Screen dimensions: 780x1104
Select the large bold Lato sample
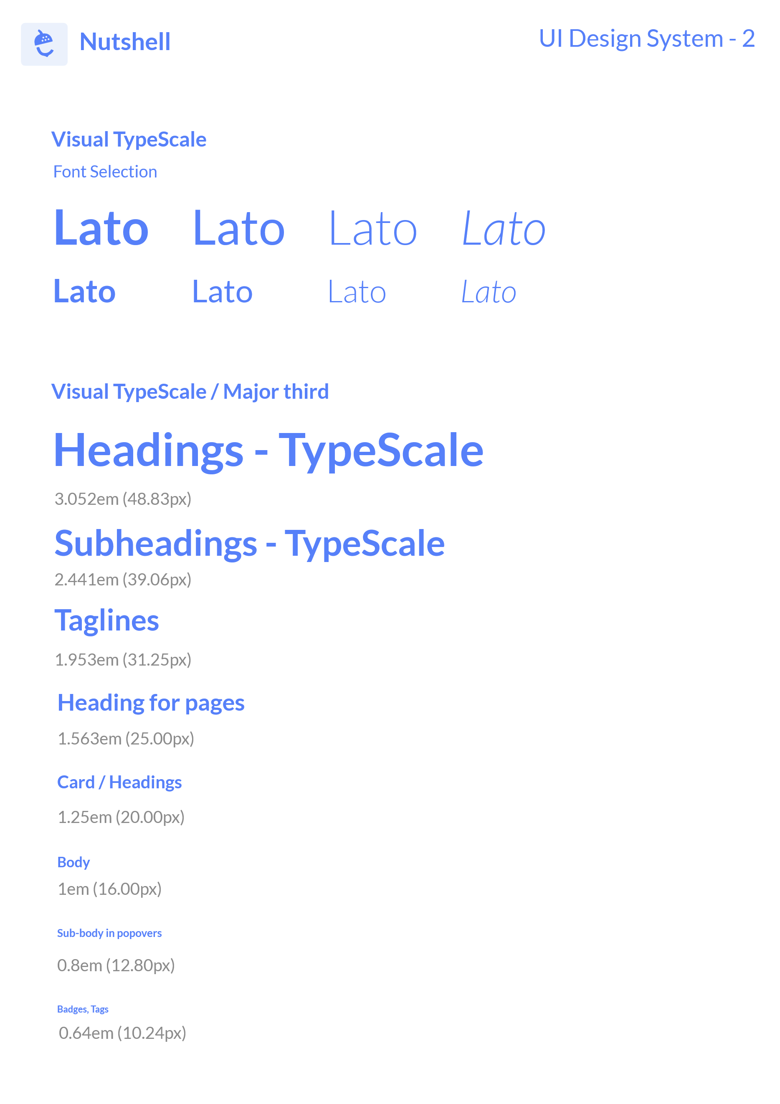point(101,228)
